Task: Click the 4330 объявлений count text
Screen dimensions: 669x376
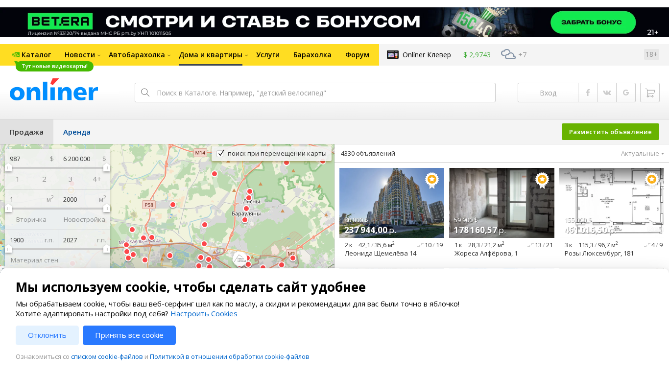Action: 368,153
